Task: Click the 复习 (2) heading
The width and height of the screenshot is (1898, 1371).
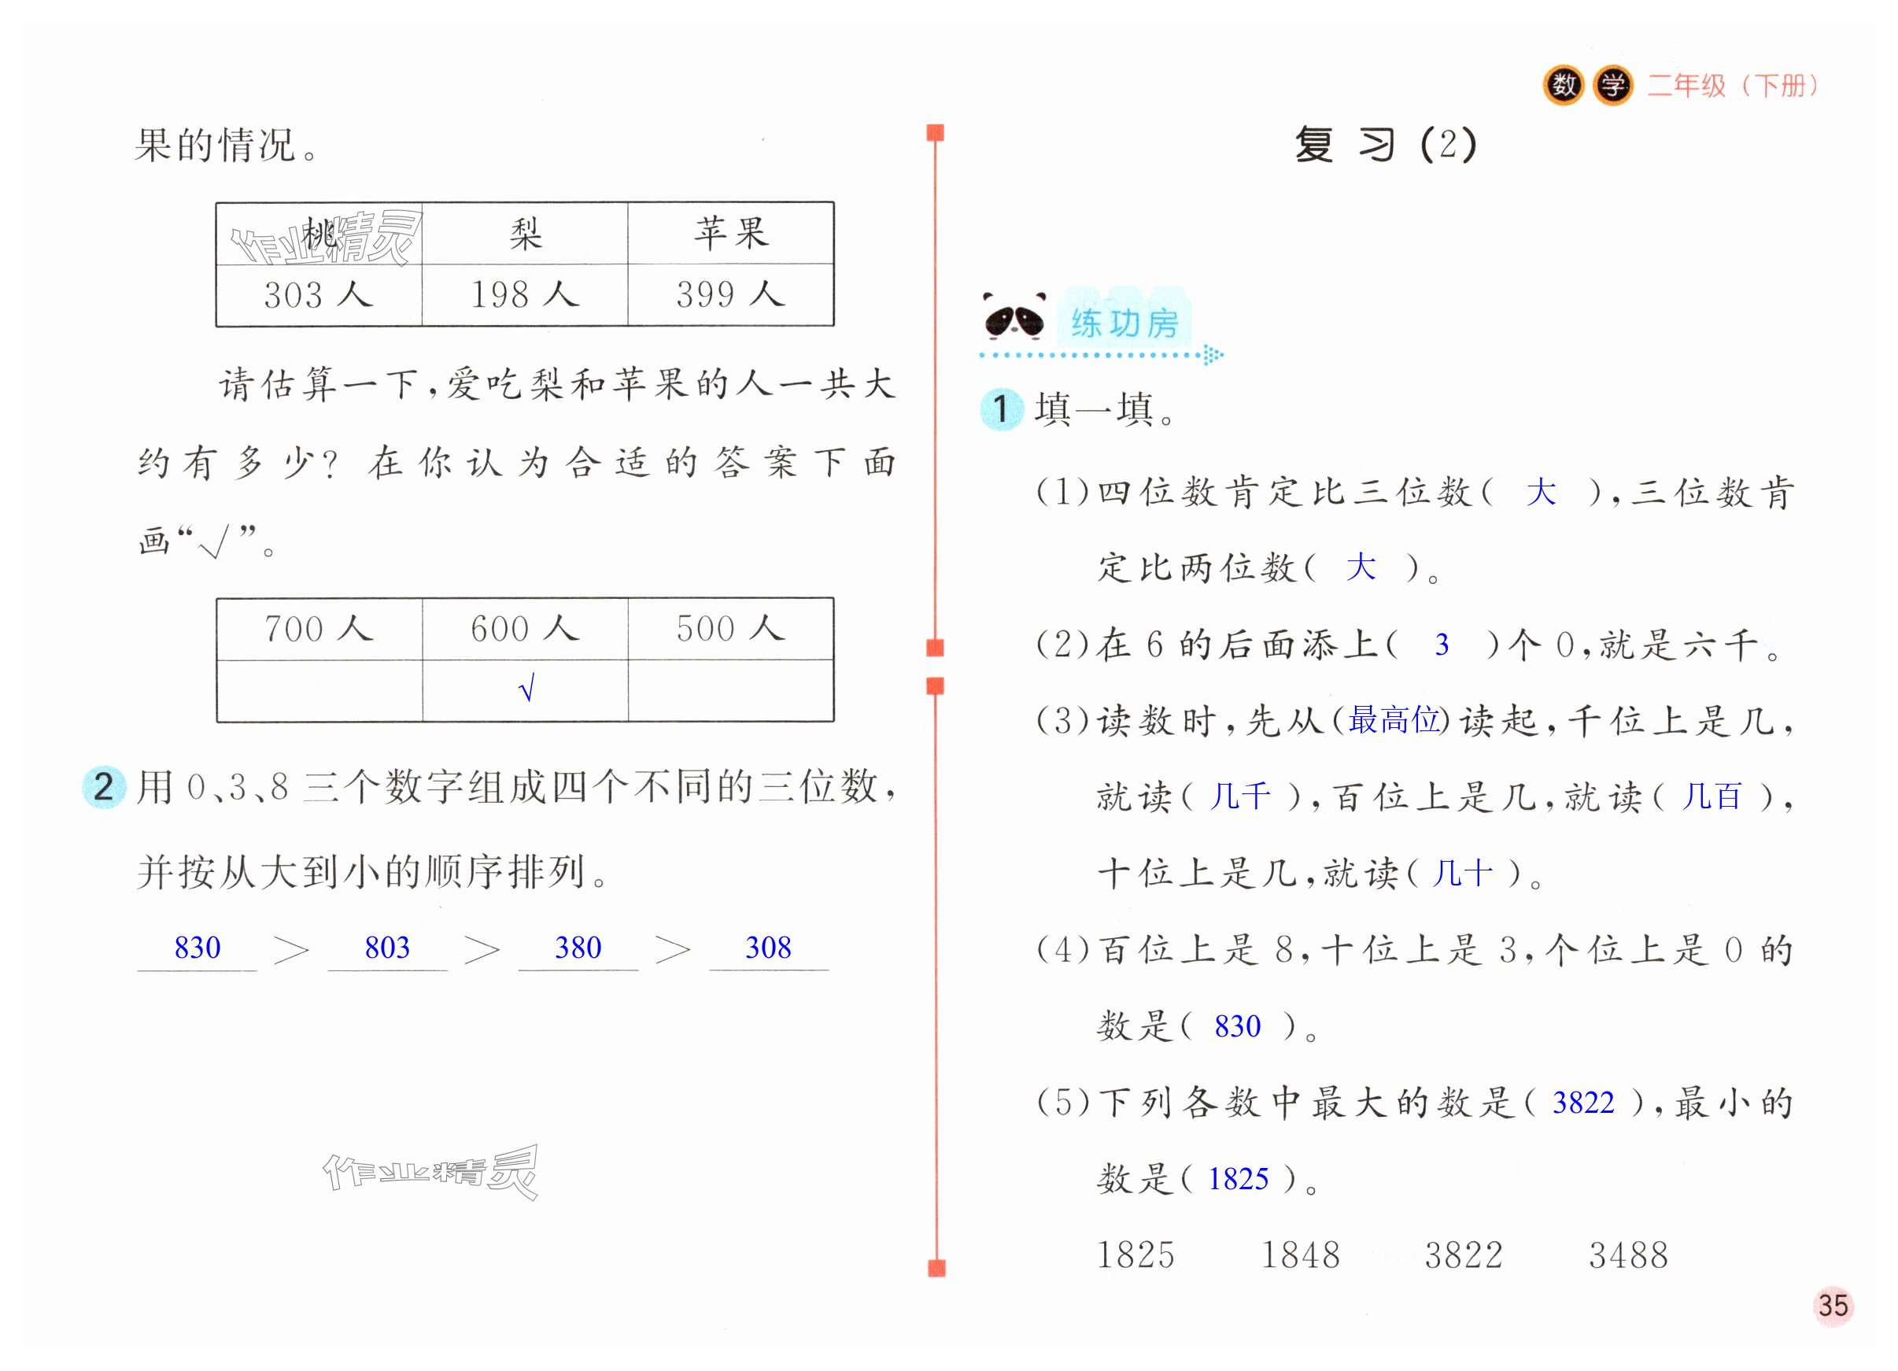Action: pyautogui.click(x=1385, y=144)
